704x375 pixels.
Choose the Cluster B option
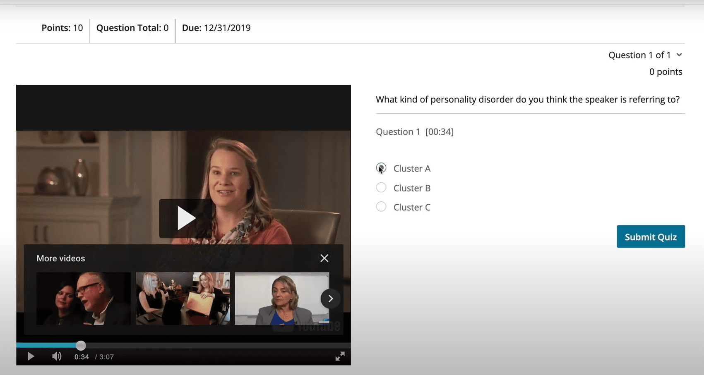pos(381,188)
